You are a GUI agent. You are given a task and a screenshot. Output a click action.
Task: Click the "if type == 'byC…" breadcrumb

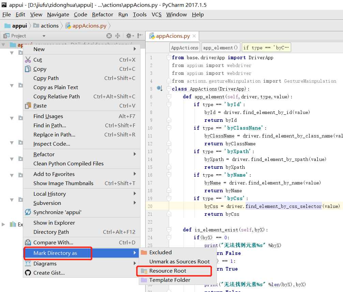pos(266,48)
